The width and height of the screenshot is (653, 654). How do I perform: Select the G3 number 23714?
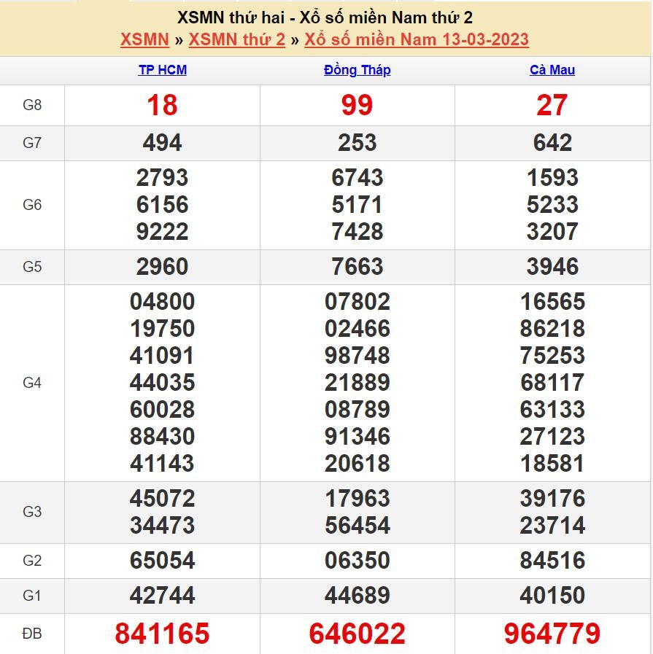coord(552,526)
